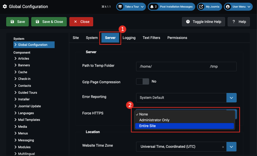Open the Permissions tab

[177, 38]
